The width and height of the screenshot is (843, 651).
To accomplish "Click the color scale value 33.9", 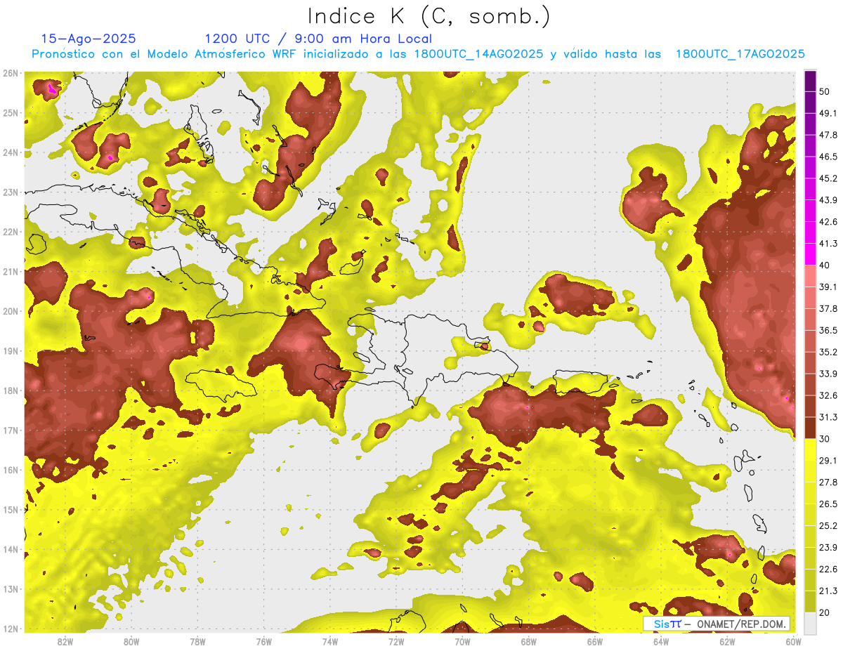I will 828,374.
